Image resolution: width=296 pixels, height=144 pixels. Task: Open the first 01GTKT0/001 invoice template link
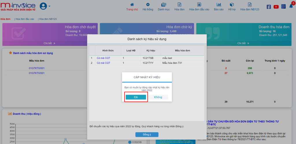click(x=37, y=68)
